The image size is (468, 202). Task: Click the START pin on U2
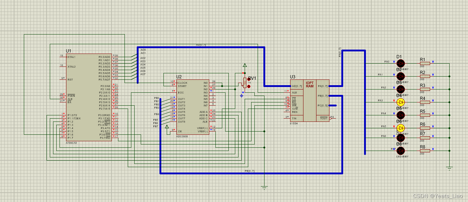coord(182,86)
